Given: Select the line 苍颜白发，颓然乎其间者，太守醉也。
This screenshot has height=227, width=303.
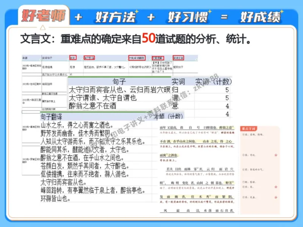Looking at the screenshot, I should (x=85, y=166).
